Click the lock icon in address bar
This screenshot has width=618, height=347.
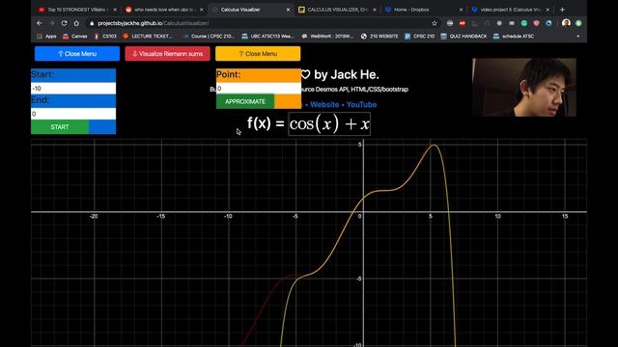92,23
